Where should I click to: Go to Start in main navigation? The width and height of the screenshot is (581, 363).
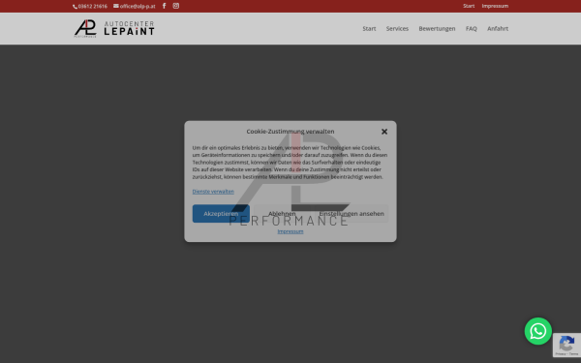point(369,28)
